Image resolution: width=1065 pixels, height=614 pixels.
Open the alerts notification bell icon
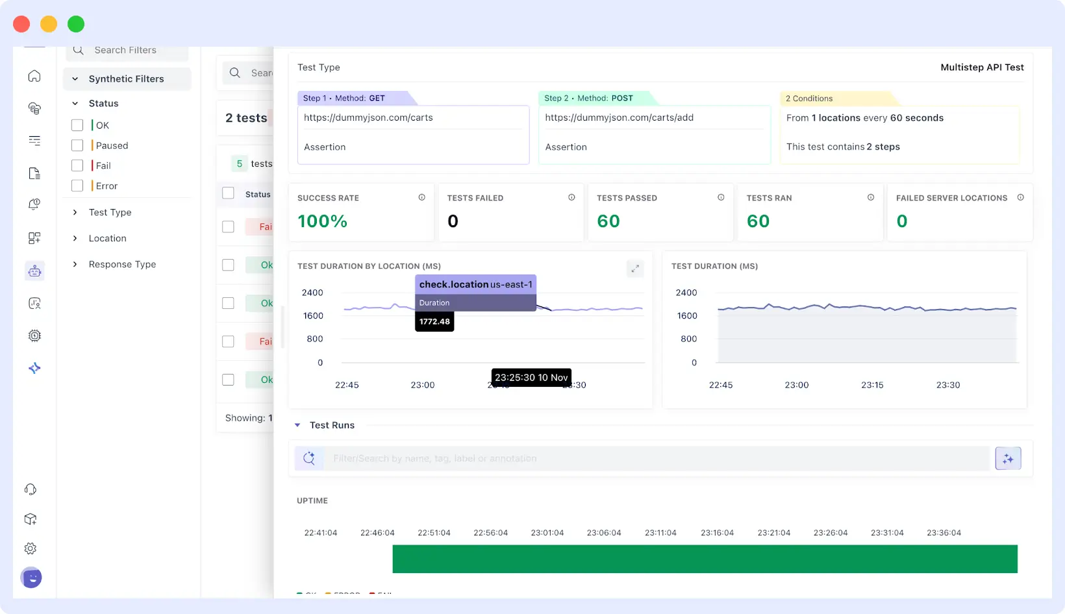tap(34, 204)
